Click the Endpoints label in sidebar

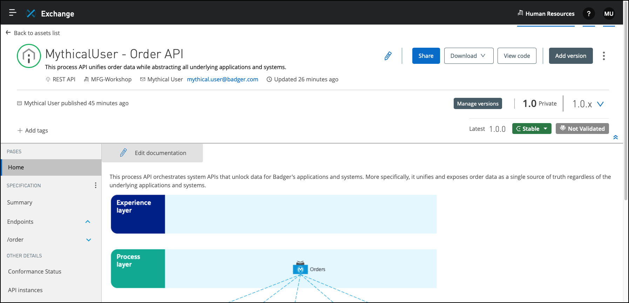(x=20, y=222)
